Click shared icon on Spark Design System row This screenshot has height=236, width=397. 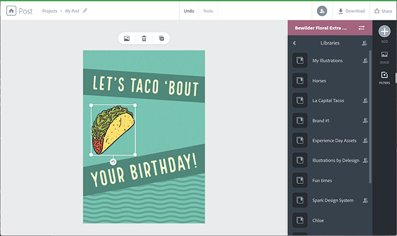[x=365, y=200]
